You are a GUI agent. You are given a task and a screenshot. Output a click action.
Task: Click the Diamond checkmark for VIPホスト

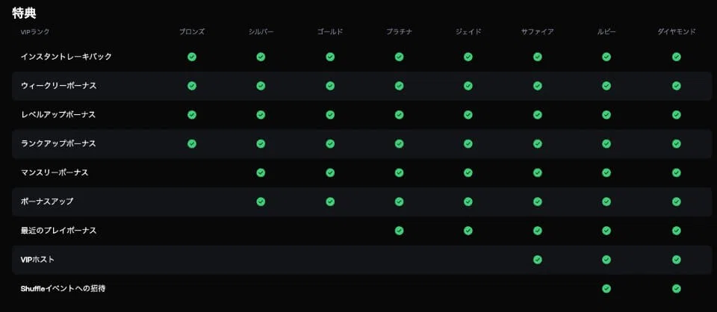pyautogui.click(x=676, y=260)
